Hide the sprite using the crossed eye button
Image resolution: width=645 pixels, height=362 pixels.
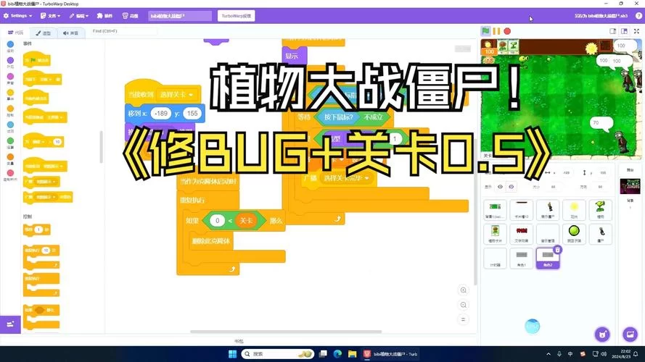tap(512, 187)
